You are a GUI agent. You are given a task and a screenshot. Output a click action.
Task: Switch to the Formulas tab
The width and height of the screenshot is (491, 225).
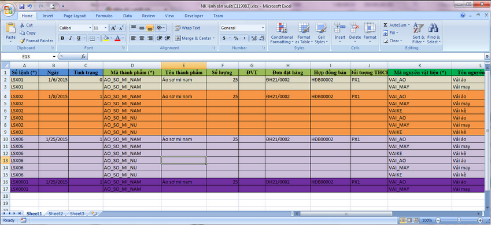click(104, 16)
